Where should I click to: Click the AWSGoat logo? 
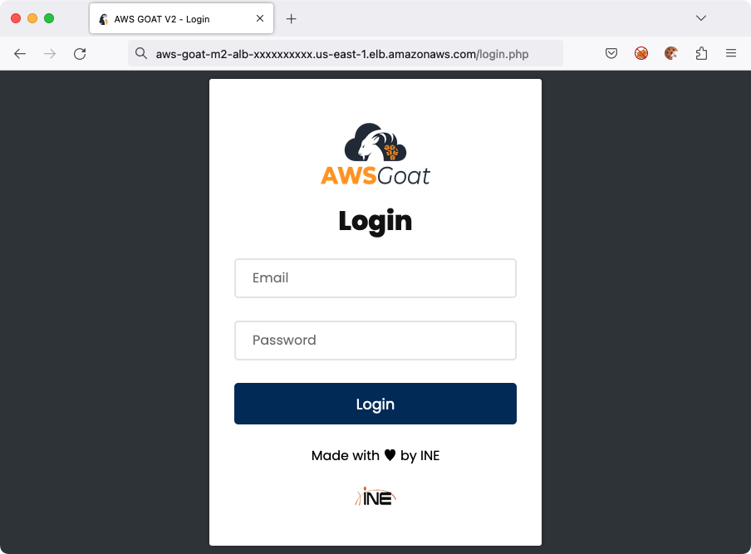375,154
